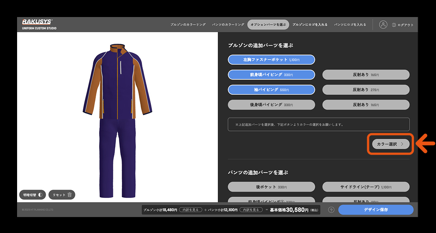This screenshot has height=233, width=436.
Task: Expand 内訳を見る for pants subtotal
Action: (x=251, y=210)
